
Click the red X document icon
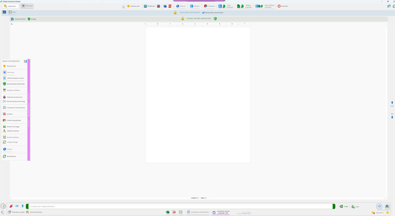[159, 6]
